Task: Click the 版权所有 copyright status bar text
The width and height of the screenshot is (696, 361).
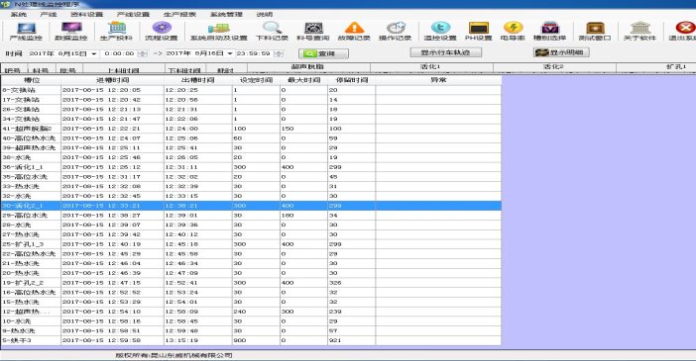Action: (x=174, y=355)
